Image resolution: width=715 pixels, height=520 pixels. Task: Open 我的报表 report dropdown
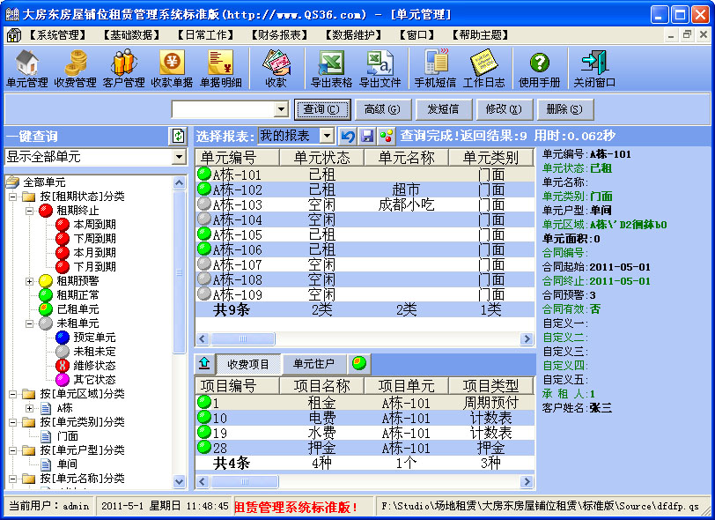pyautogui.click(x=327, y=136)
